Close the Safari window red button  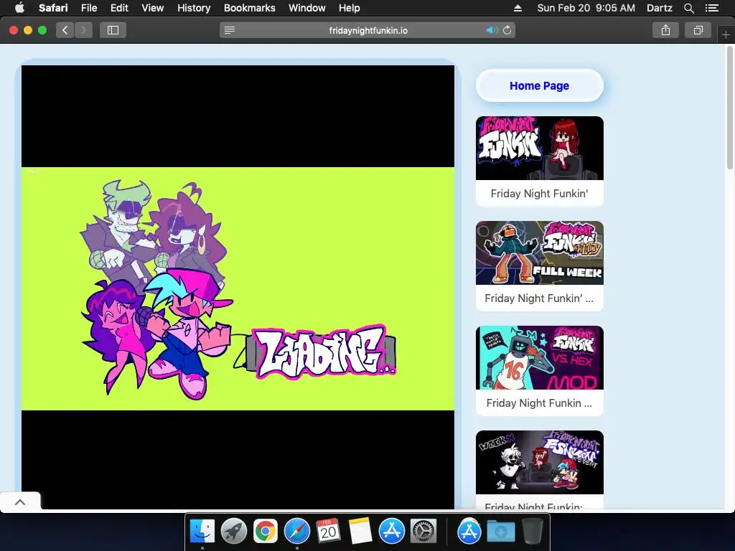click(14, 30)
